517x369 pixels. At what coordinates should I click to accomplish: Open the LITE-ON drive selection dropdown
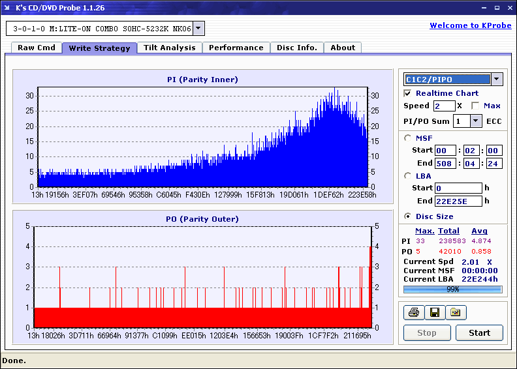tap(199, 29)
